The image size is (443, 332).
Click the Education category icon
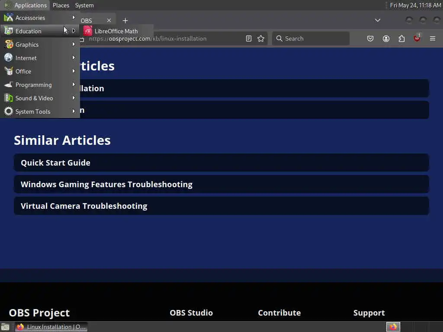pyautogui.click(x=9, y=31)
